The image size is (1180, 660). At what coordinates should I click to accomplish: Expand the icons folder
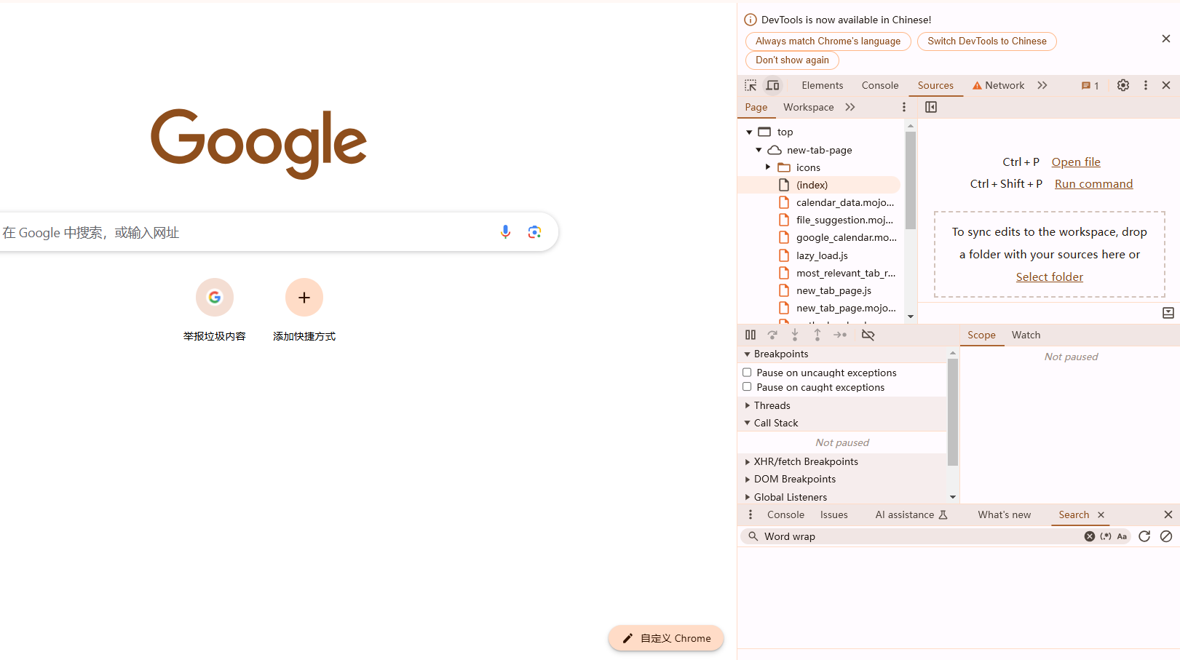(768, 167)
